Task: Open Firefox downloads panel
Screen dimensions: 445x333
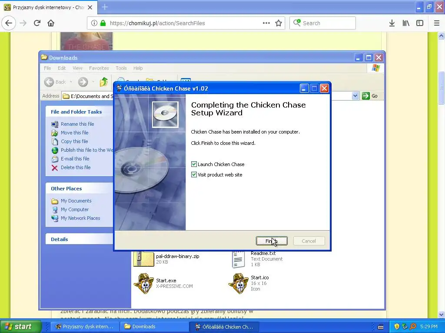Action: click(392, 23)
